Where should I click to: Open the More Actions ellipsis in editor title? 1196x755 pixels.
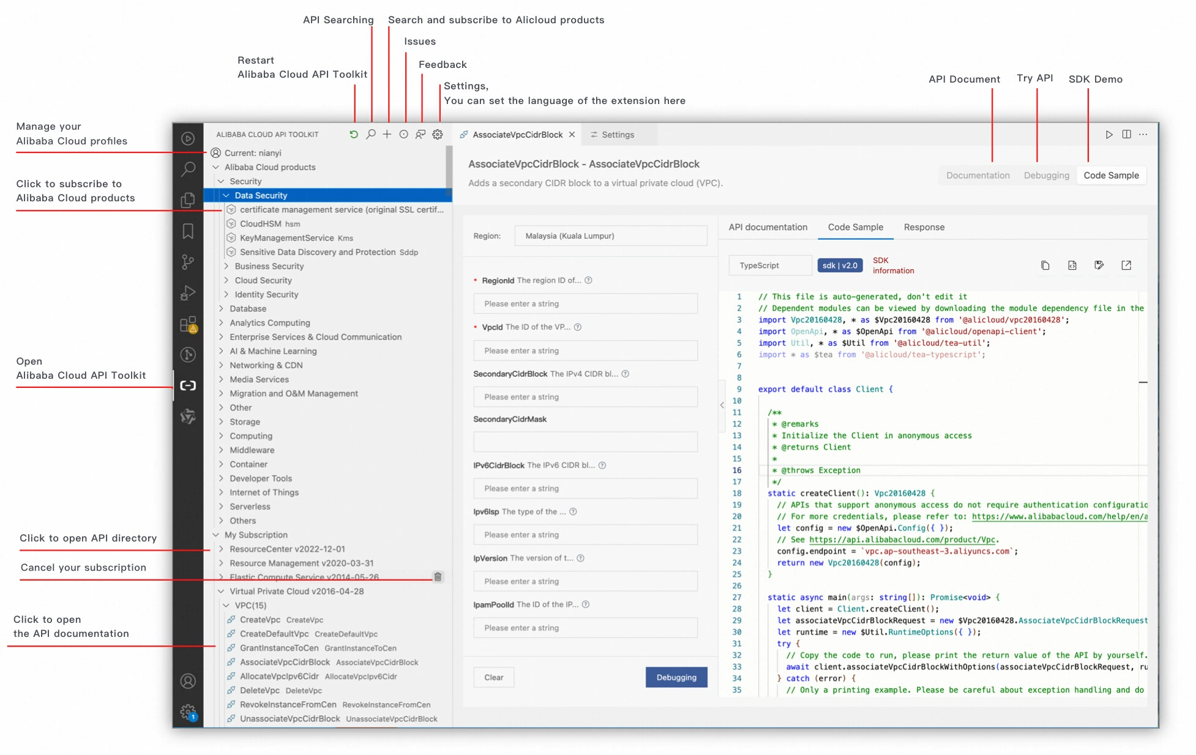[x=1143, y=135]
